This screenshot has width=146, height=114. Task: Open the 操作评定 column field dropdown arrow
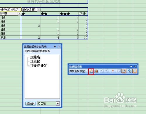39,10
